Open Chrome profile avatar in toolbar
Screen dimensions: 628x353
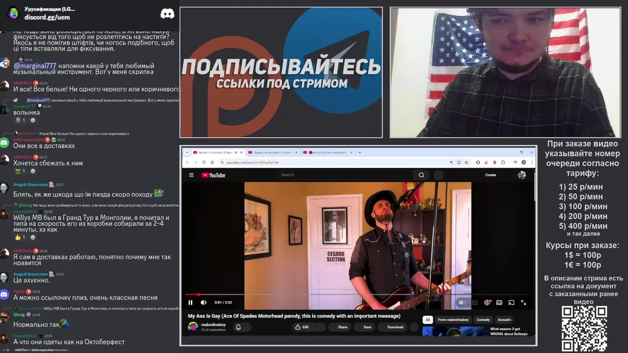click(x=523, y=162)
